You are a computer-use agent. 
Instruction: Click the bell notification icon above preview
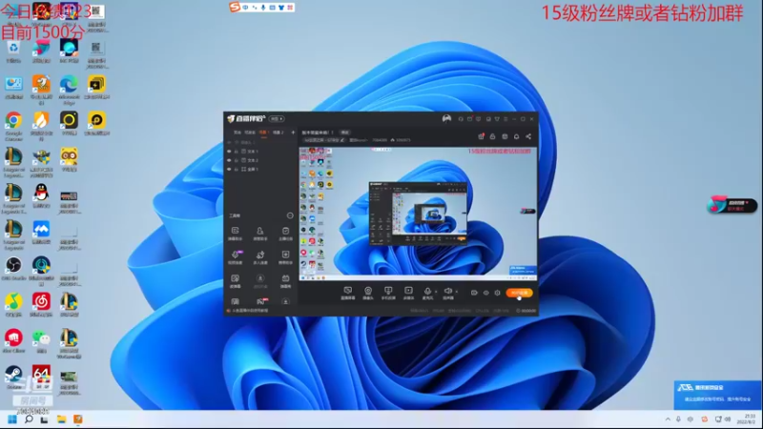pos(516,136)
